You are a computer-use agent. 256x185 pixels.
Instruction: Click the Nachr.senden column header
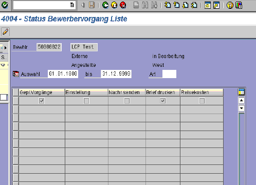coord(127,92)
